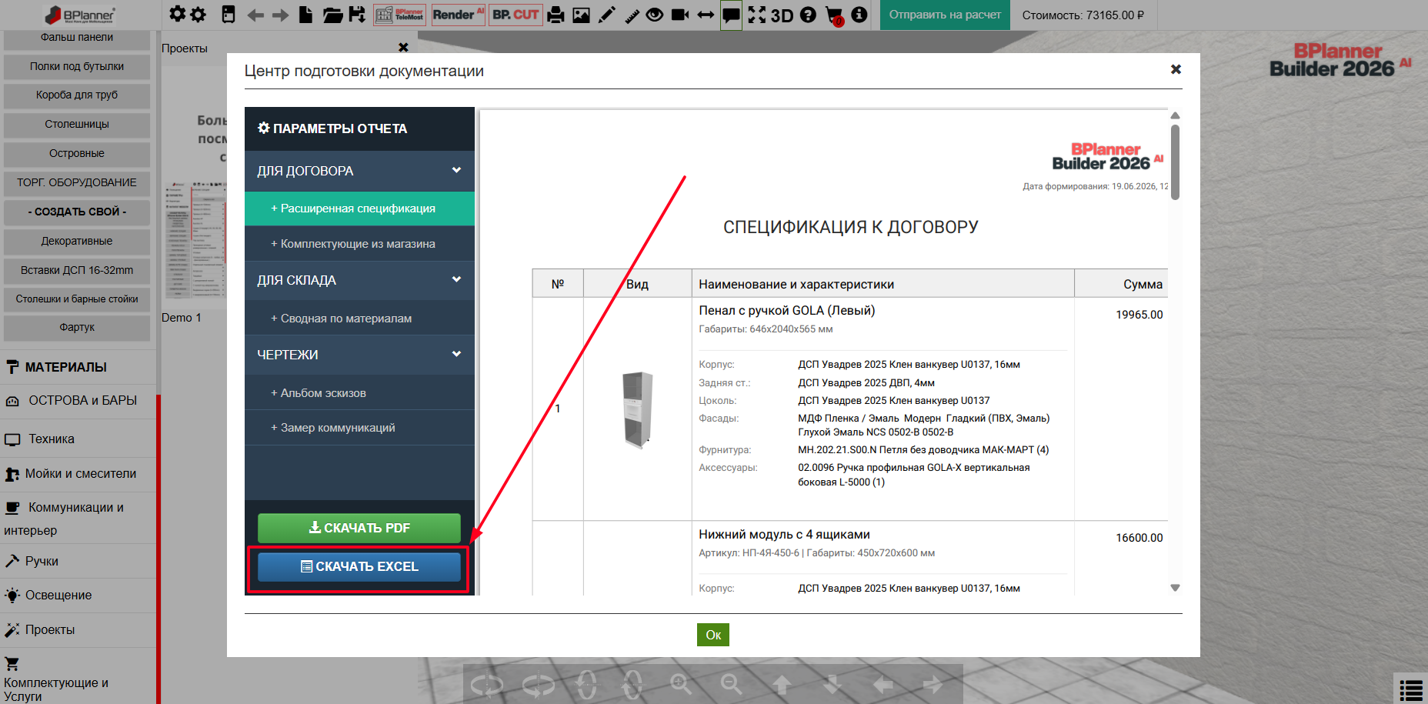Click the tall cabinet image in specification
Screen dimensions: 1428x704
point(638,409)
